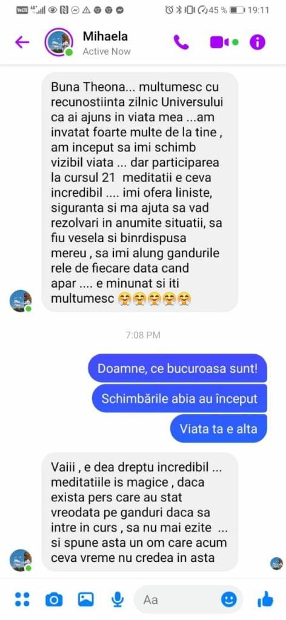Open the photo gallery picker
This screenshot has height=620, width=286.
[86, 599]
